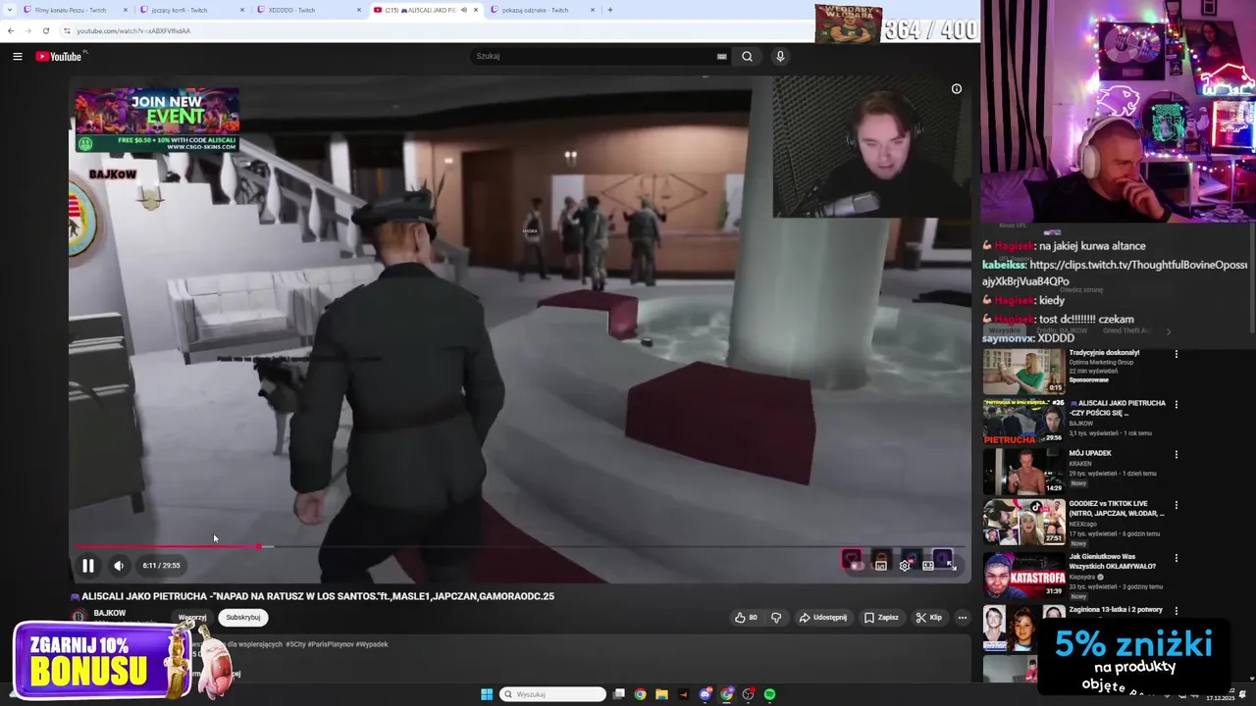Open the video info card icon
This screenshot has height=706, width=1256.
[x=957, y=88]
